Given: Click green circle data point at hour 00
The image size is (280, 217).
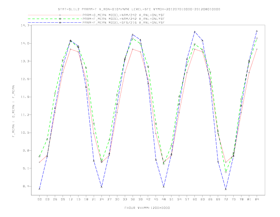Looking at the screenshot, I should pyautogui.click(x=40, y=156).
